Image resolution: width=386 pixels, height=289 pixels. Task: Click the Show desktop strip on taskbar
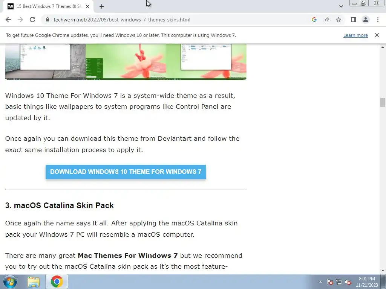tap(383, 281)
